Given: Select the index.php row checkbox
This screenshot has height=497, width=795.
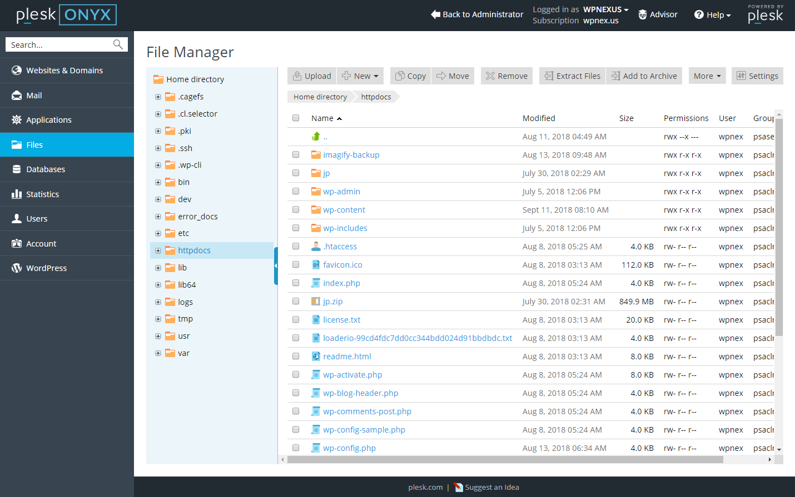Looking at the screenshot, I should [x=296, y=283].
